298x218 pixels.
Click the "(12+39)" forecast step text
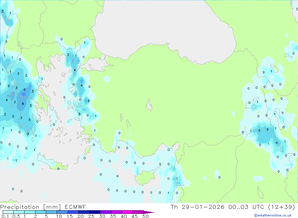pyautogui.click(x=282, y=207)
